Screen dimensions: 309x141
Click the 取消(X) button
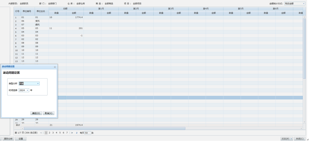[49, 113]
